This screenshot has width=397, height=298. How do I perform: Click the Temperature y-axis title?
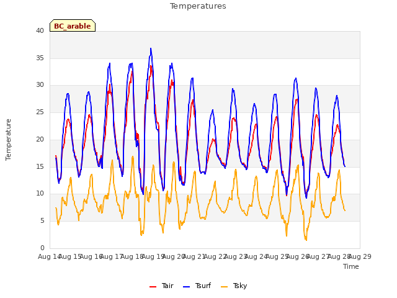coord(8,140)
